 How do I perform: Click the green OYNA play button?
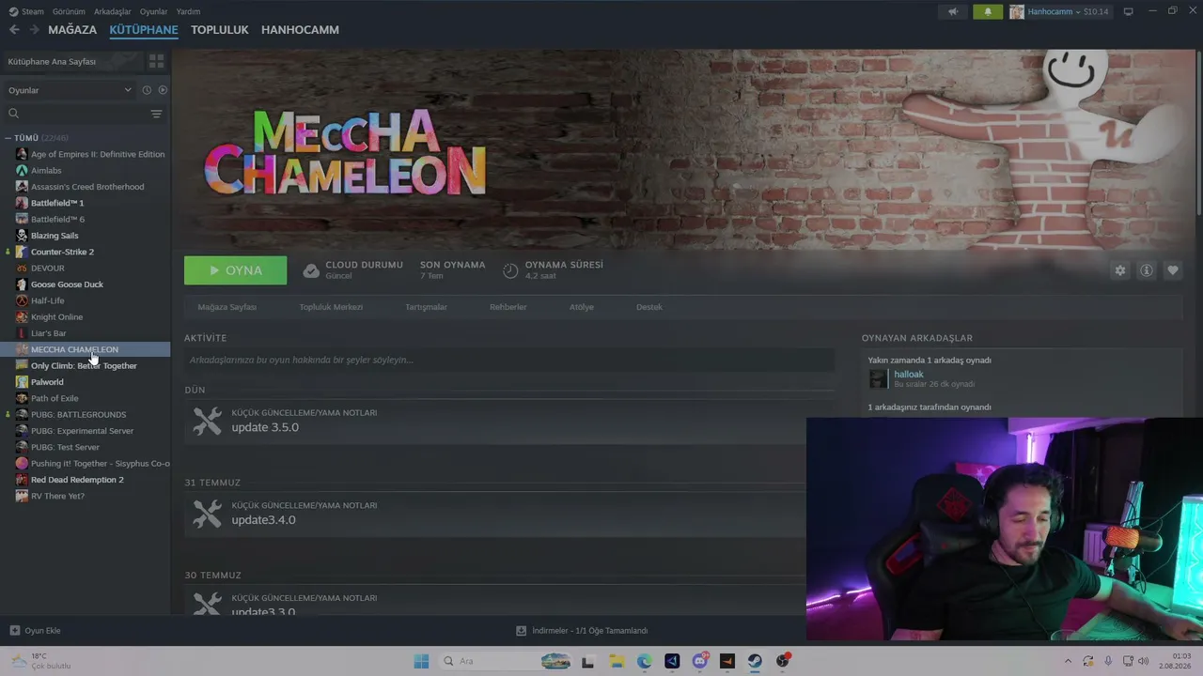tap(236, 270)
